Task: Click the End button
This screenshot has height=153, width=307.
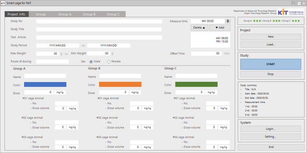Action: (271, 147)
